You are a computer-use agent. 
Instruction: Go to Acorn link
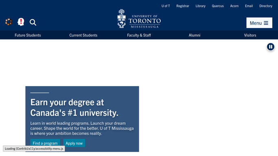pos(234,6)
